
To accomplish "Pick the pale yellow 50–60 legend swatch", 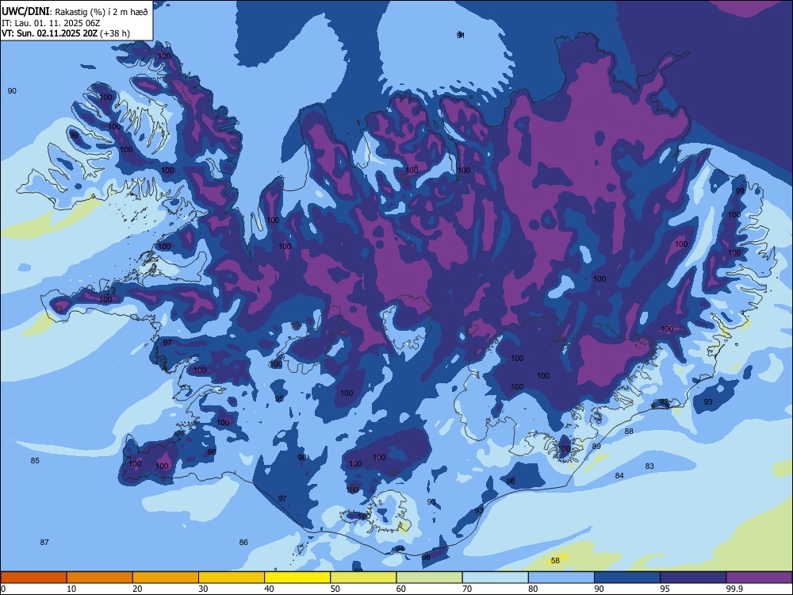I will click(x=363, y=578).
